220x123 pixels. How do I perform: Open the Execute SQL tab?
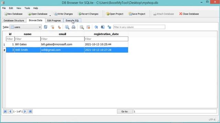click(x=72, y=20)
